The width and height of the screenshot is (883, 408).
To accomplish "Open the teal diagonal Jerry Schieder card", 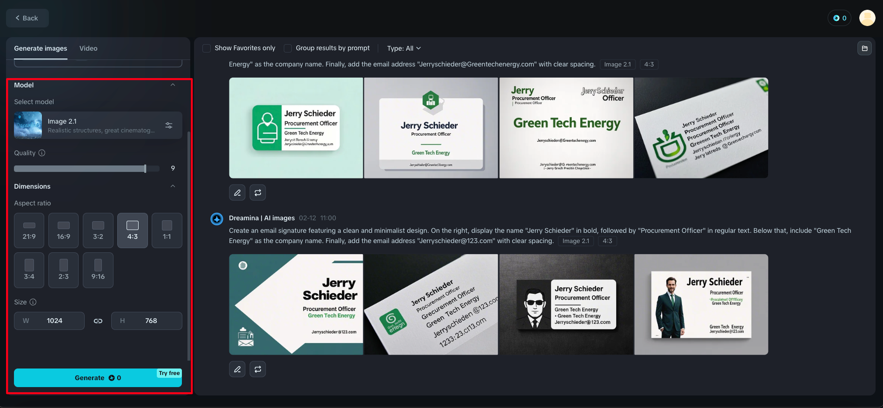I will click(296, 304).
